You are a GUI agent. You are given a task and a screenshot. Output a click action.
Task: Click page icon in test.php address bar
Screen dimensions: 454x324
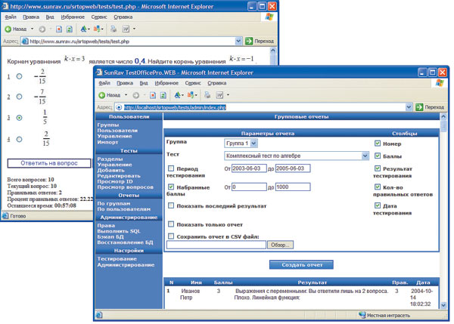pyautogui.click(x=25, y=42)
